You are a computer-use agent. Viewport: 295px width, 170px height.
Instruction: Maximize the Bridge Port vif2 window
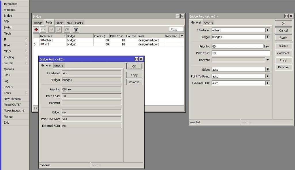137,59
